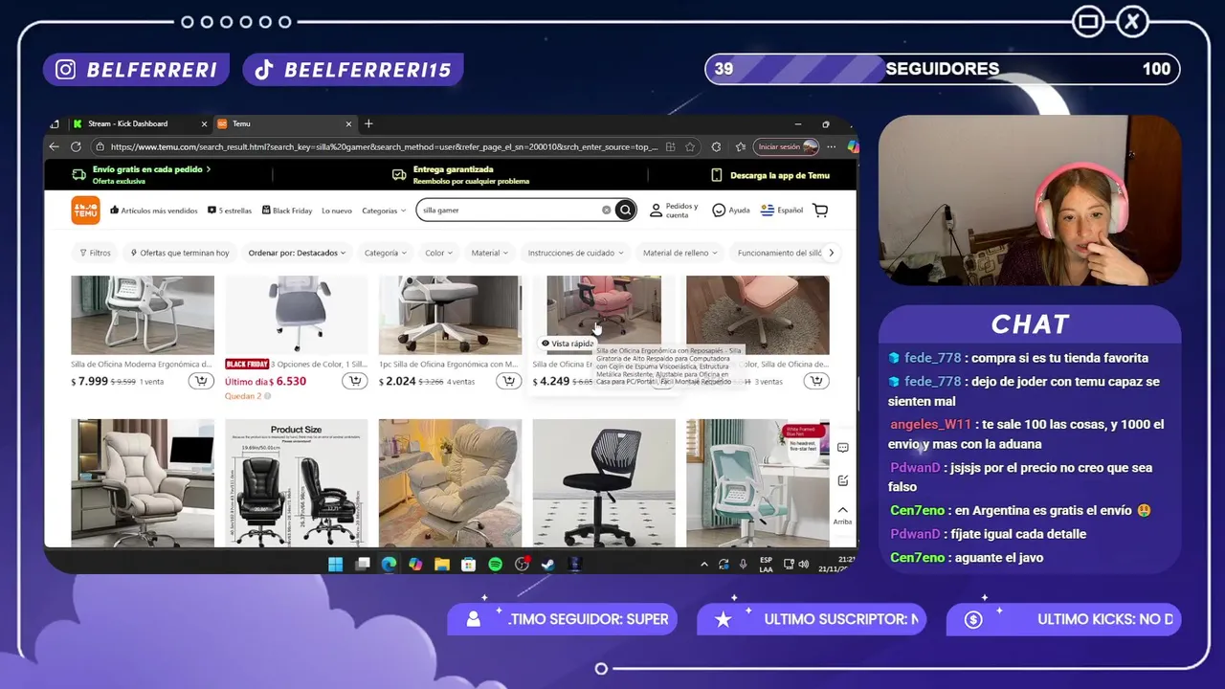Clear the 'silla gamer' search text
The height and width of the screenshot is (689, 1225).
pos(606,211)
